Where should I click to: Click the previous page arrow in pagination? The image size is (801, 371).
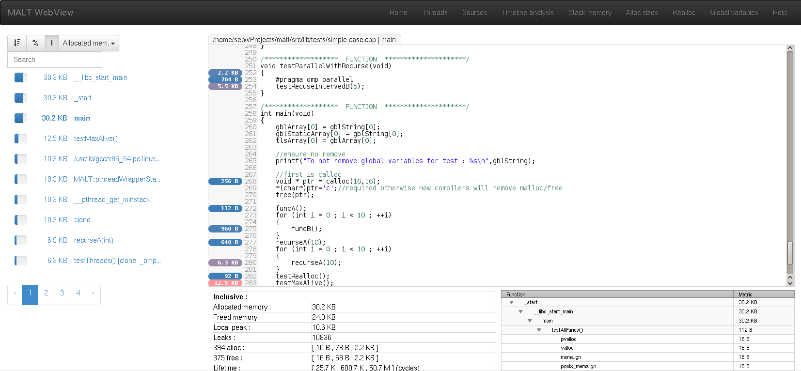(15, 293)
